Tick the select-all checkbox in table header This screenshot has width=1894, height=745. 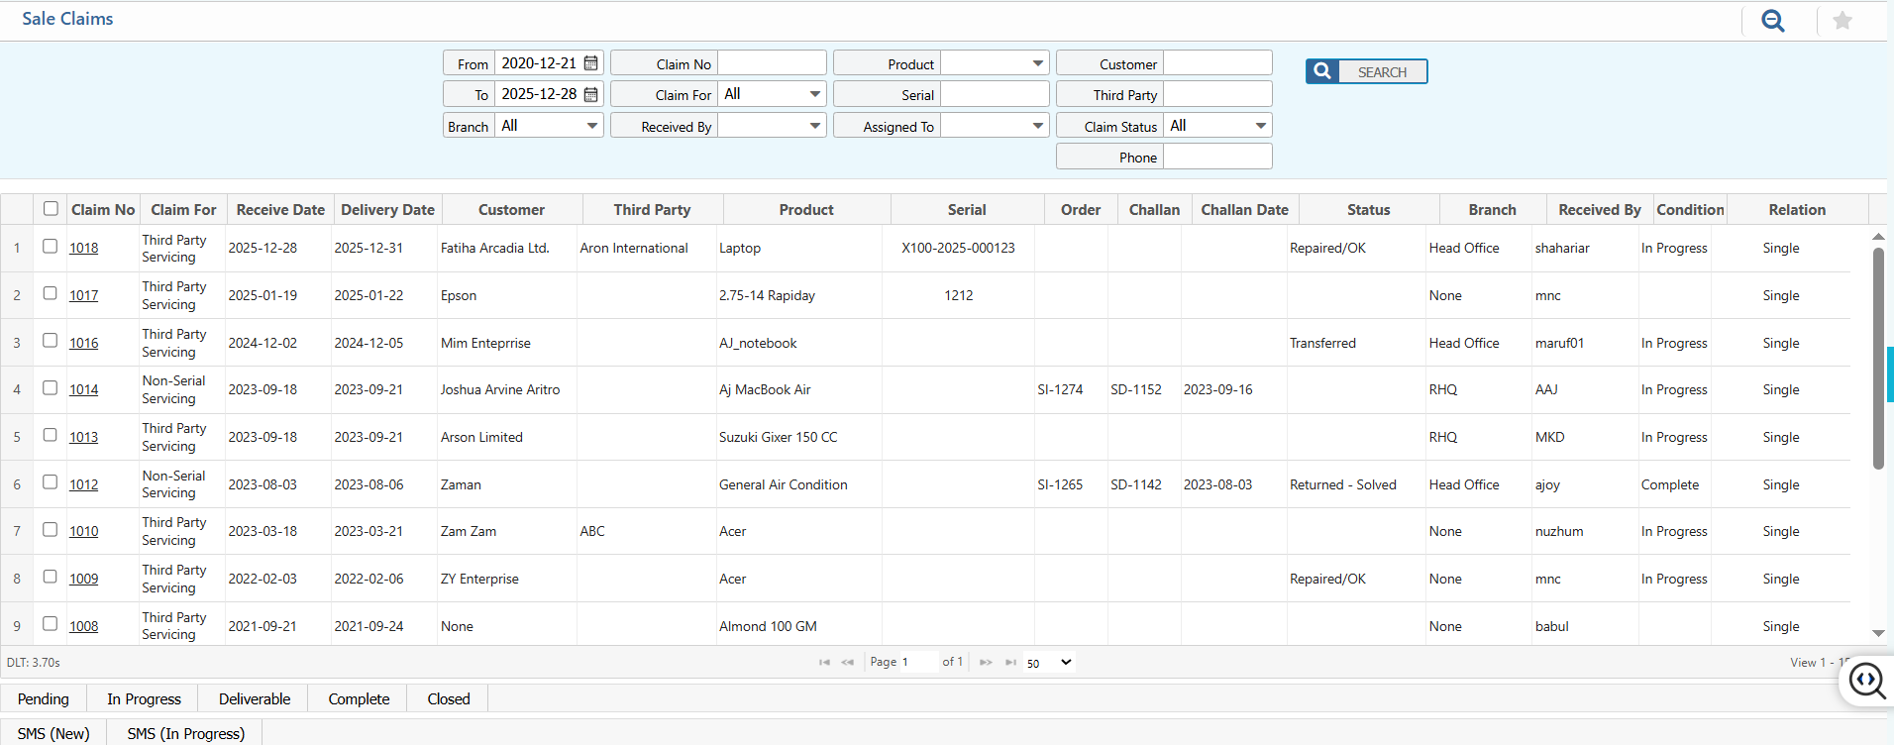point(52,209)
